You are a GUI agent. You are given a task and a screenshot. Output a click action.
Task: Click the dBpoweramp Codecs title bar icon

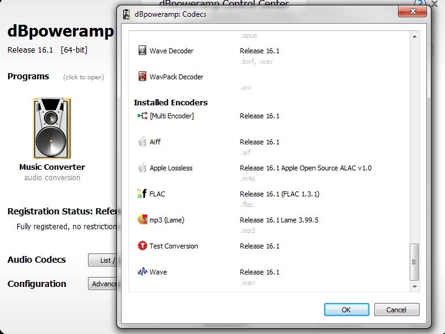coord(126,14)
